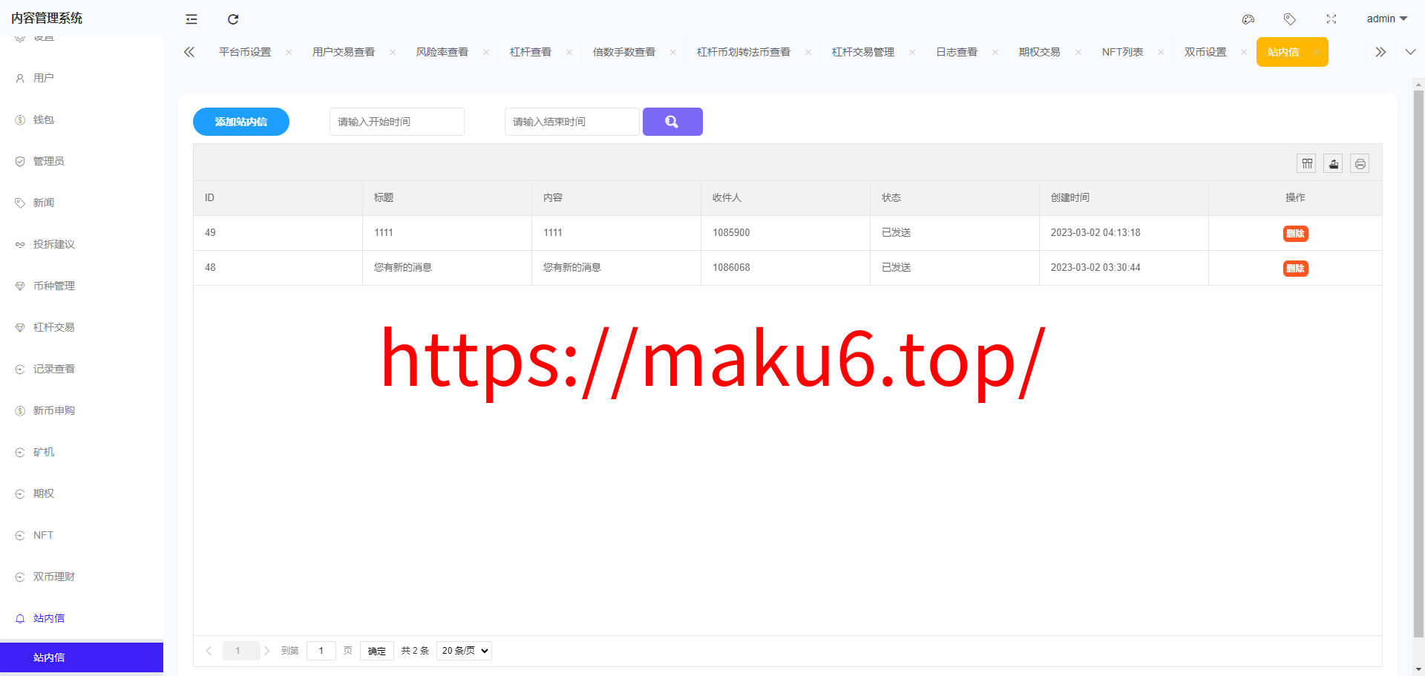Open the column filter icon

[1307, 163]
